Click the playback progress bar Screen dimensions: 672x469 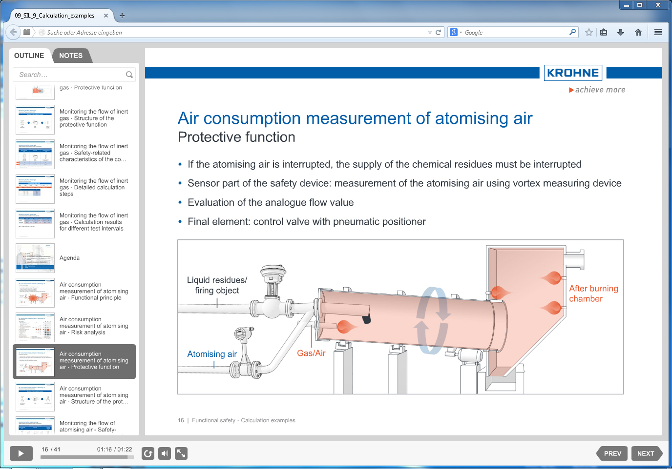[x=87, y=457]
